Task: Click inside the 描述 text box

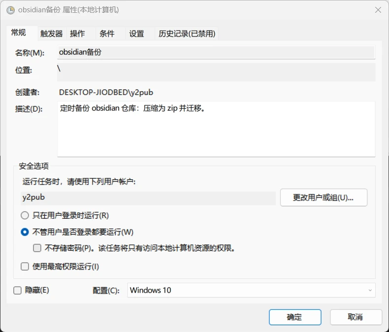Action: pyautogui.click(x=216, y=129)
